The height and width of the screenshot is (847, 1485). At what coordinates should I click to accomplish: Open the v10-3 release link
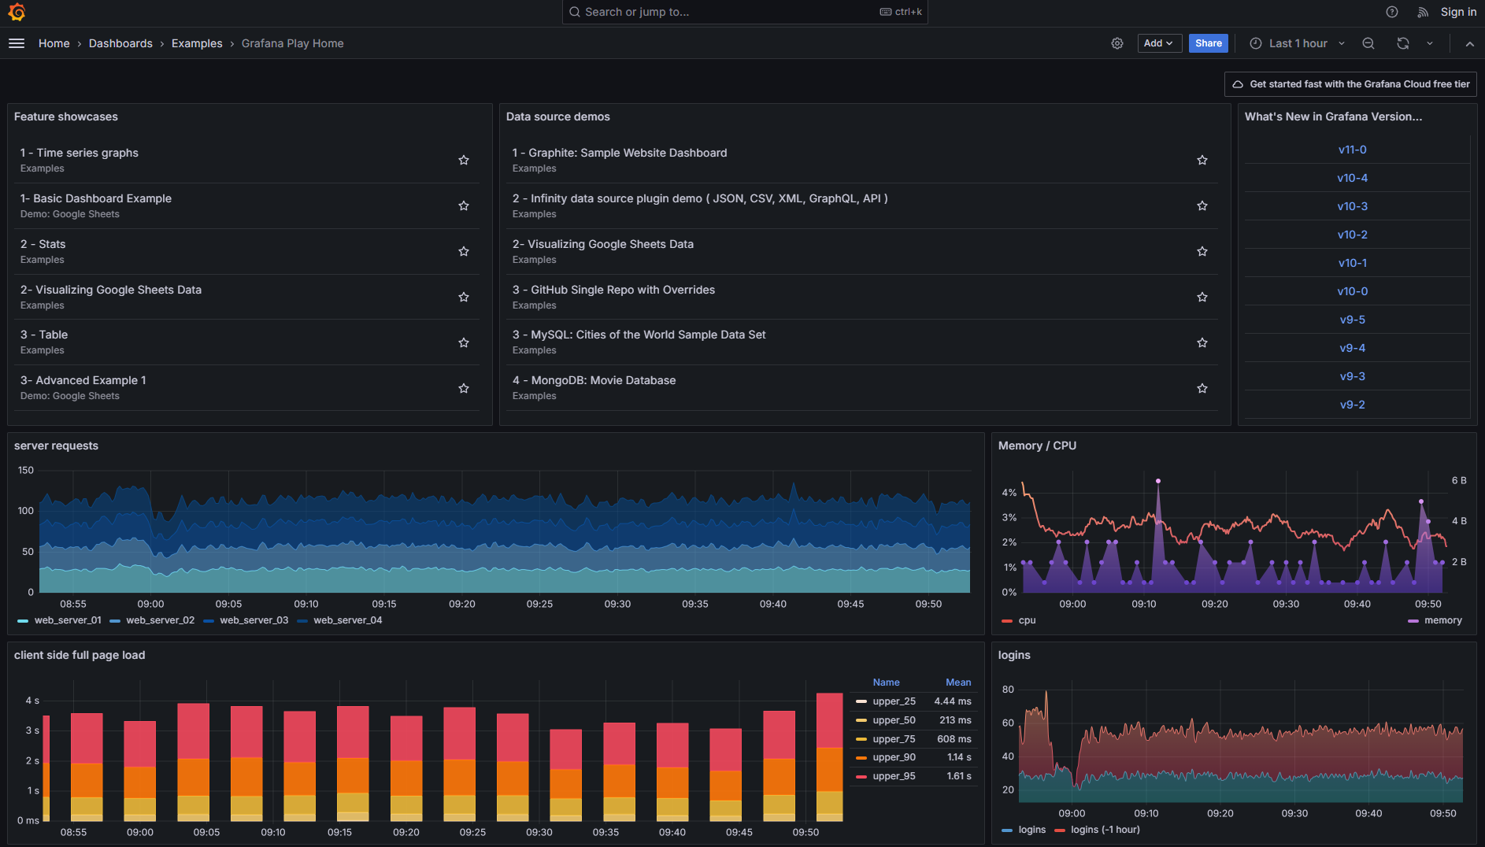[x=1352, y=206]
